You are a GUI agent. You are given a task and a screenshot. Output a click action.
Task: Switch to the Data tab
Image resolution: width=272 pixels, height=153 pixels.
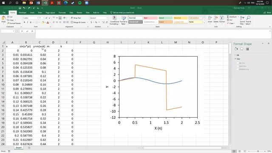71,13
